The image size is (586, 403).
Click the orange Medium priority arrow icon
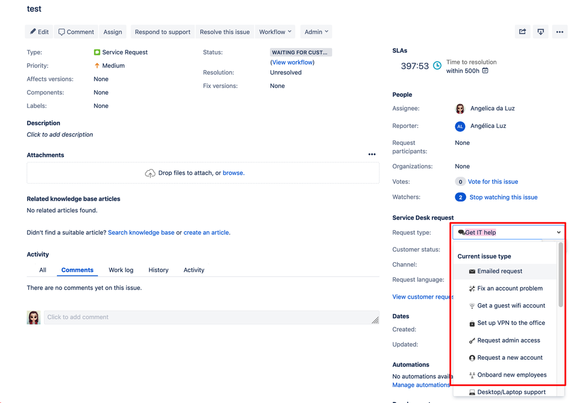(97, 66)
